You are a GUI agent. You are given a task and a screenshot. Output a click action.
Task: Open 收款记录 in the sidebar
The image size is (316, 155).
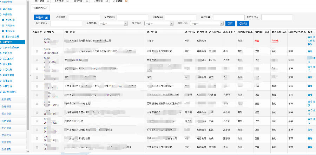click(7, 70)
